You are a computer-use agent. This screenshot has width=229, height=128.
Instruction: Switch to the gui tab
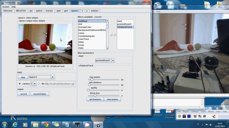pyautogui.click(x=31, y=11)
